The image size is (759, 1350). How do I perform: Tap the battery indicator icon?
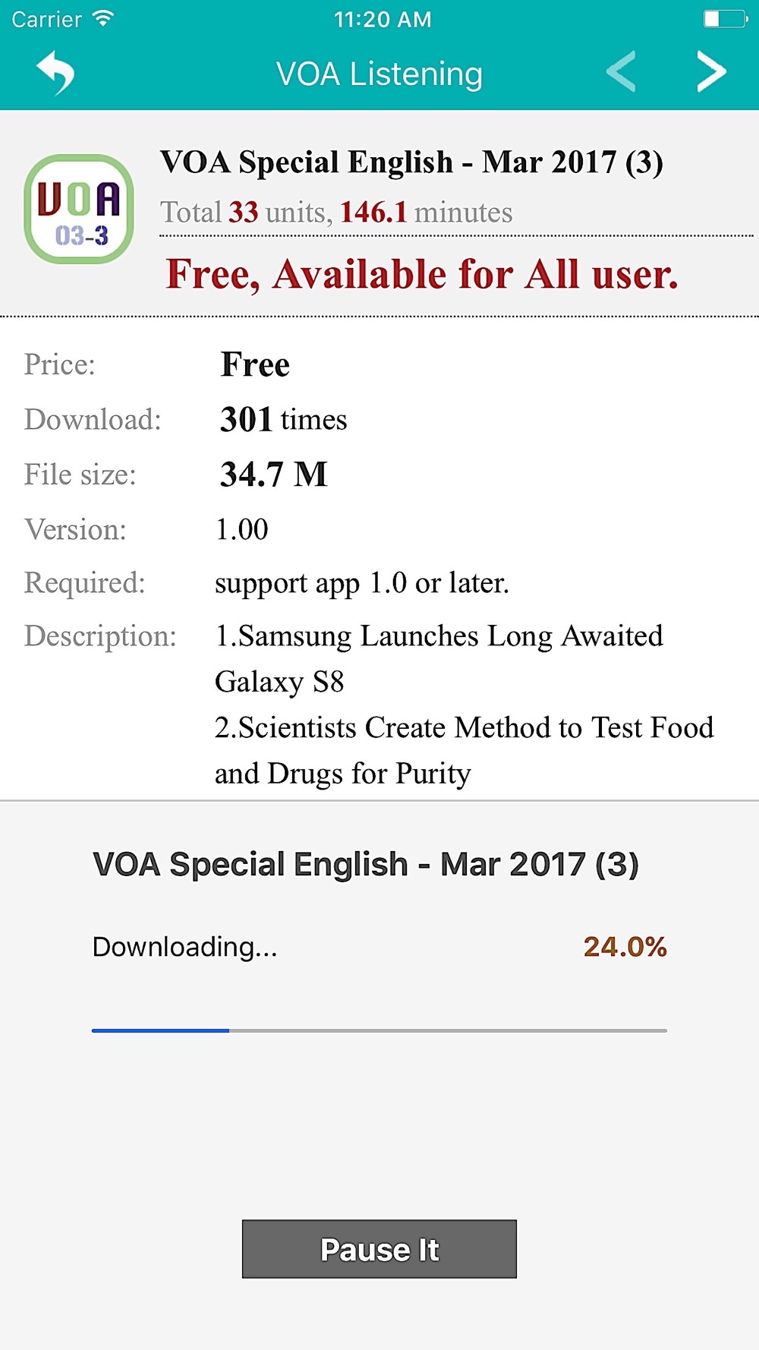pos(725,19)
